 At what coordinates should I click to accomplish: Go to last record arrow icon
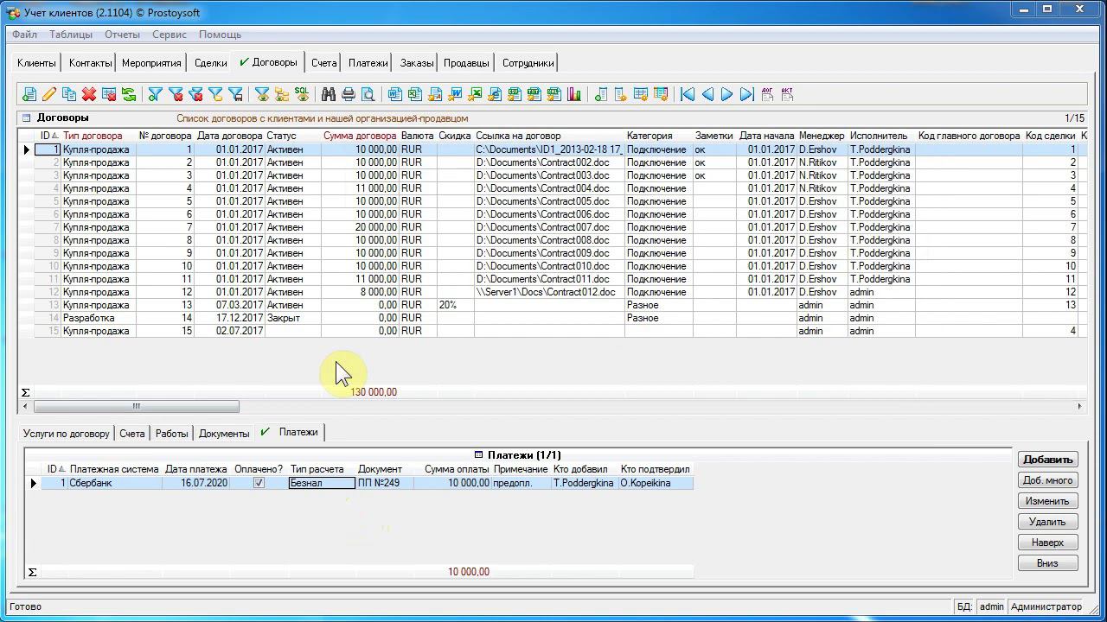tap(747, 94)
